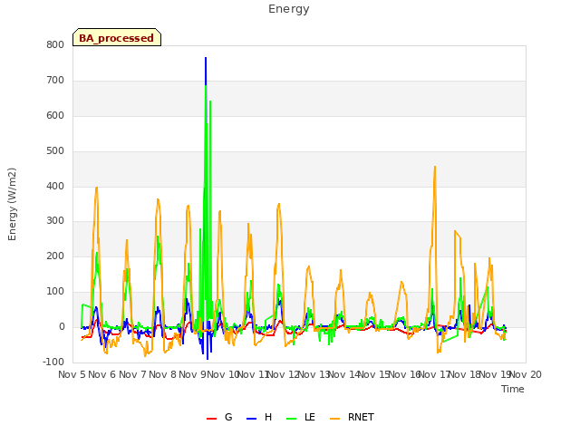Toggle the G series in the legend
This screenshot has height=435, width=580.
219,417
